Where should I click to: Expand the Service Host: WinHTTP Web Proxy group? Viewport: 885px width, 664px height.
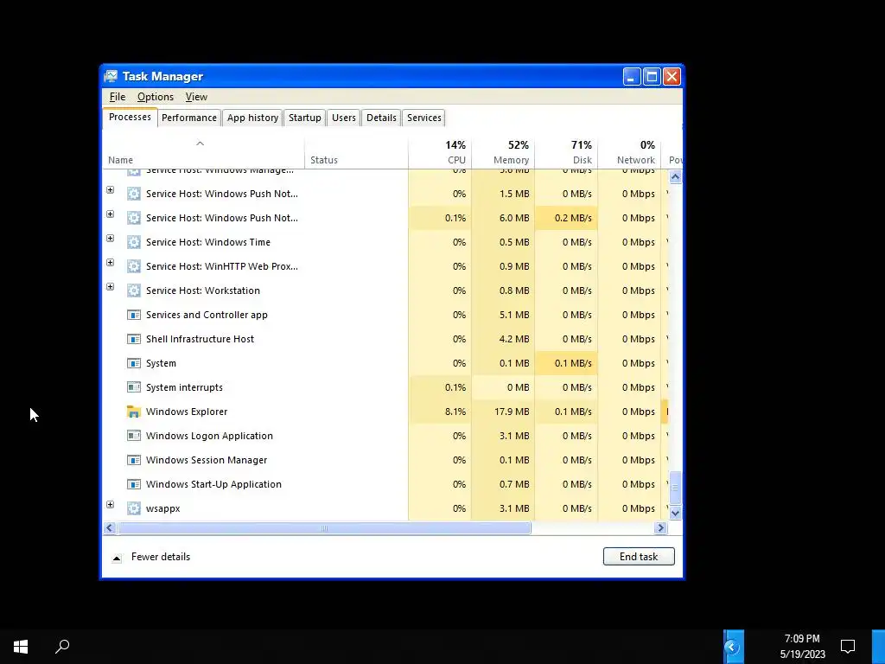(x=110, y=263)
